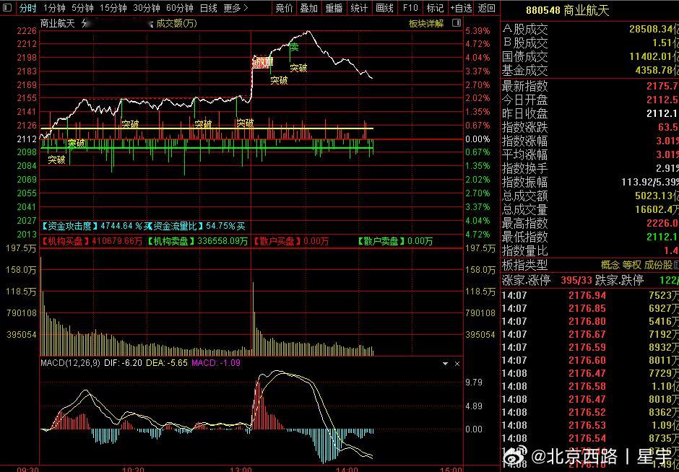Select the tick priced 2176.58

(590, 386)
